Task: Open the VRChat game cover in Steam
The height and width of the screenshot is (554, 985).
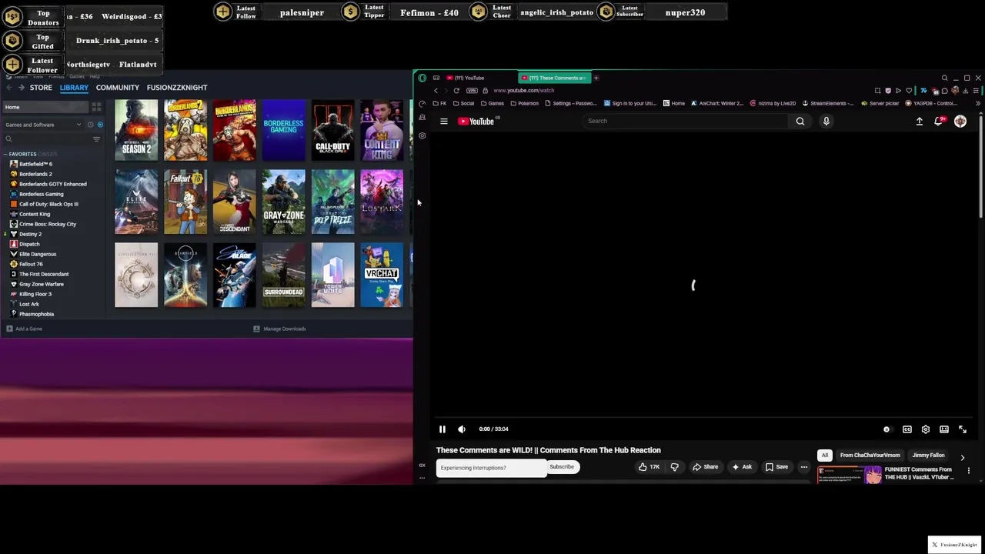Action: click(x=382, y=275)
